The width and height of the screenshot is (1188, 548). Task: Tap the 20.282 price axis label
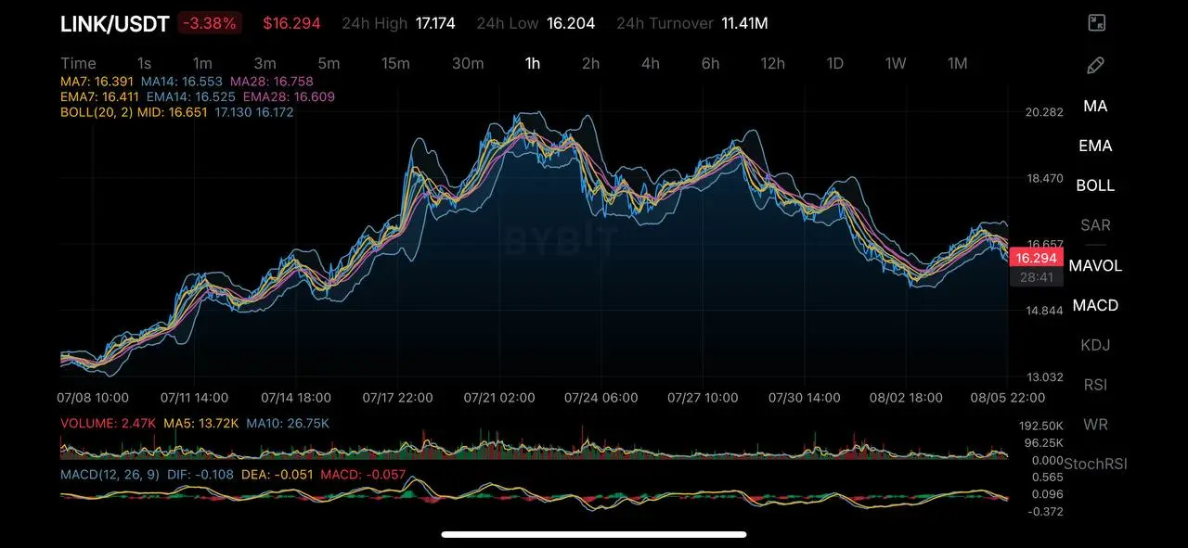(x=1044, y=112)
